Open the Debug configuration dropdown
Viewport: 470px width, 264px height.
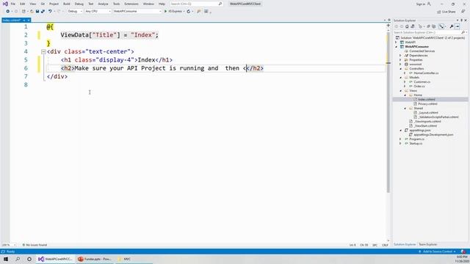click(75, 11)
